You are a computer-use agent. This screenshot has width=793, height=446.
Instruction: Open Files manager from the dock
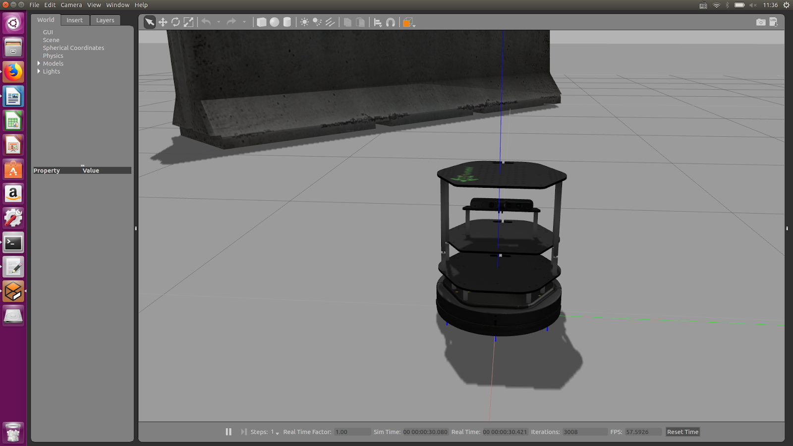13,48
